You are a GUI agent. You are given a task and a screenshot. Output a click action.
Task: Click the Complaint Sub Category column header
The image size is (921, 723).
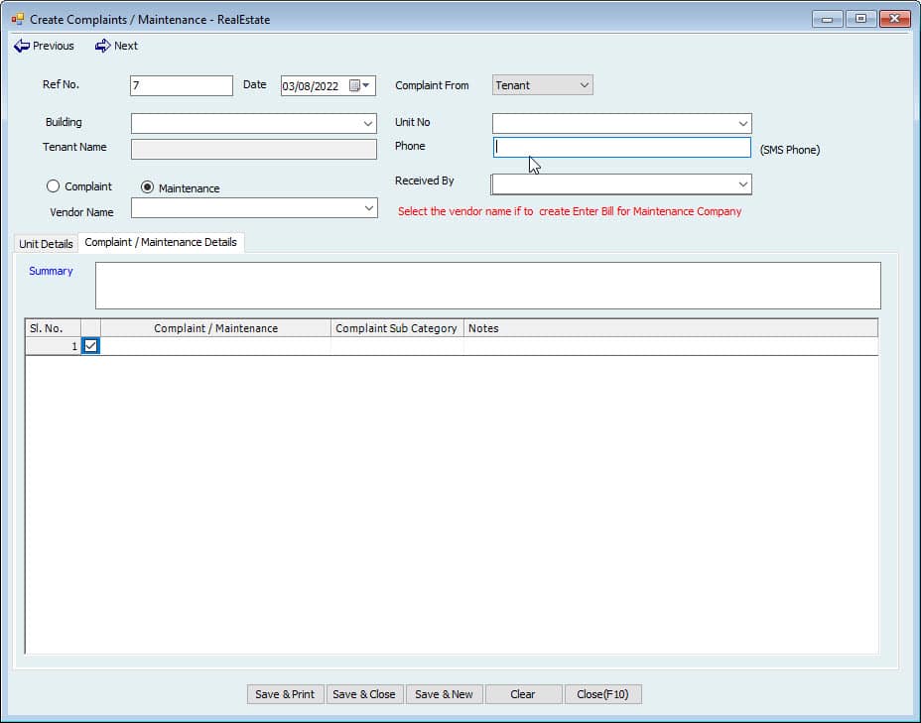[x=397, y=328]
